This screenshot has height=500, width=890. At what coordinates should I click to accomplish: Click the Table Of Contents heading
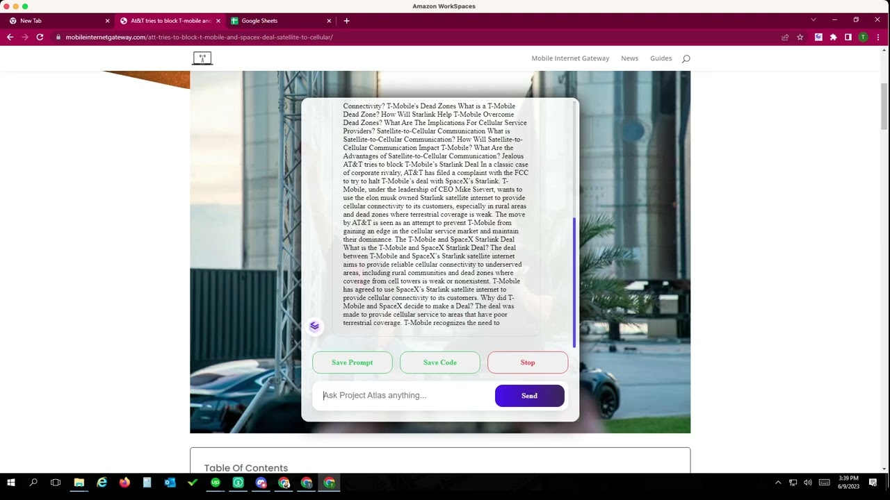pyautogui.click(x=246, y=468)
